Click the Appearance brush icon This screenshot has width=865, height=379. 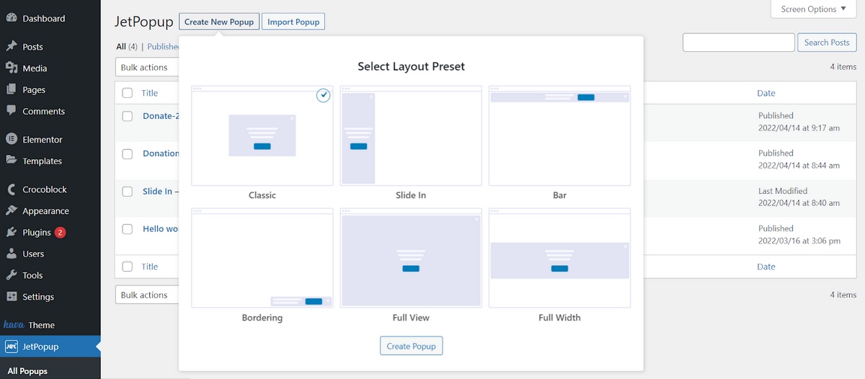point(11,210)
